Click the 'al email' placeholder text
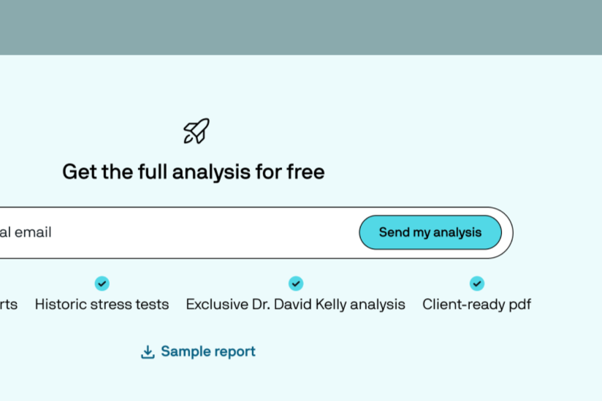The width and height of the screenshot is (602, 401). tap(26, 232)
